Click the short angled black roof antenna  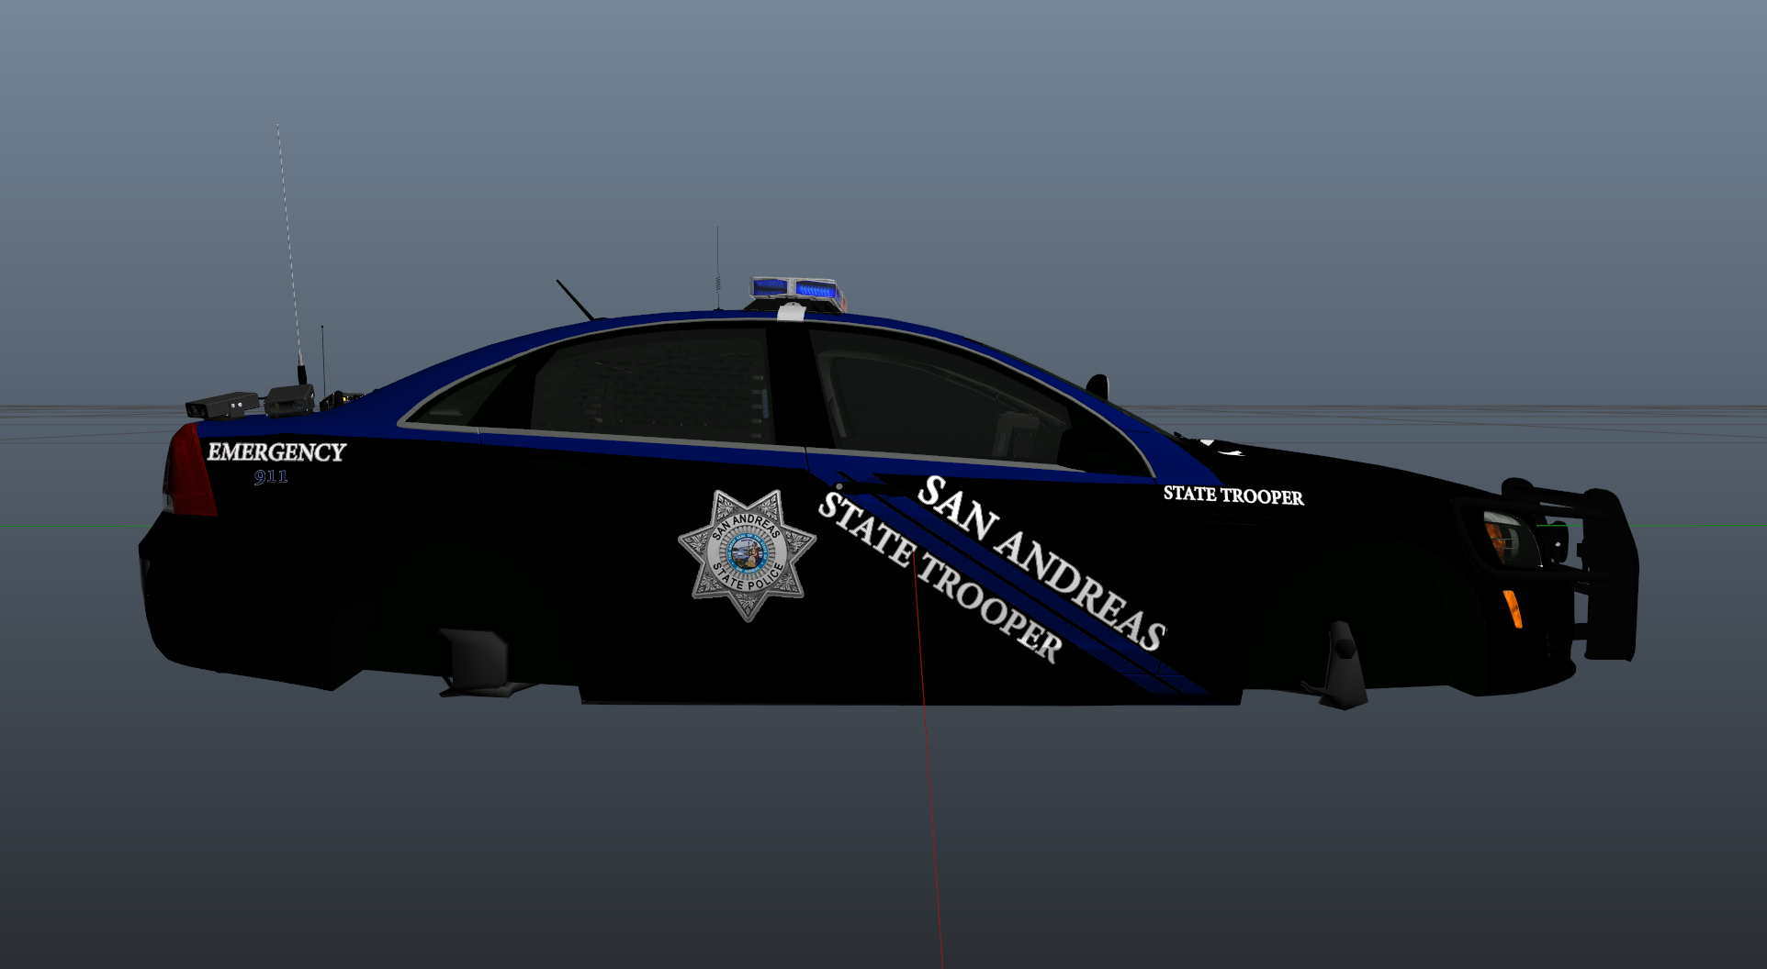coord(575,299)
